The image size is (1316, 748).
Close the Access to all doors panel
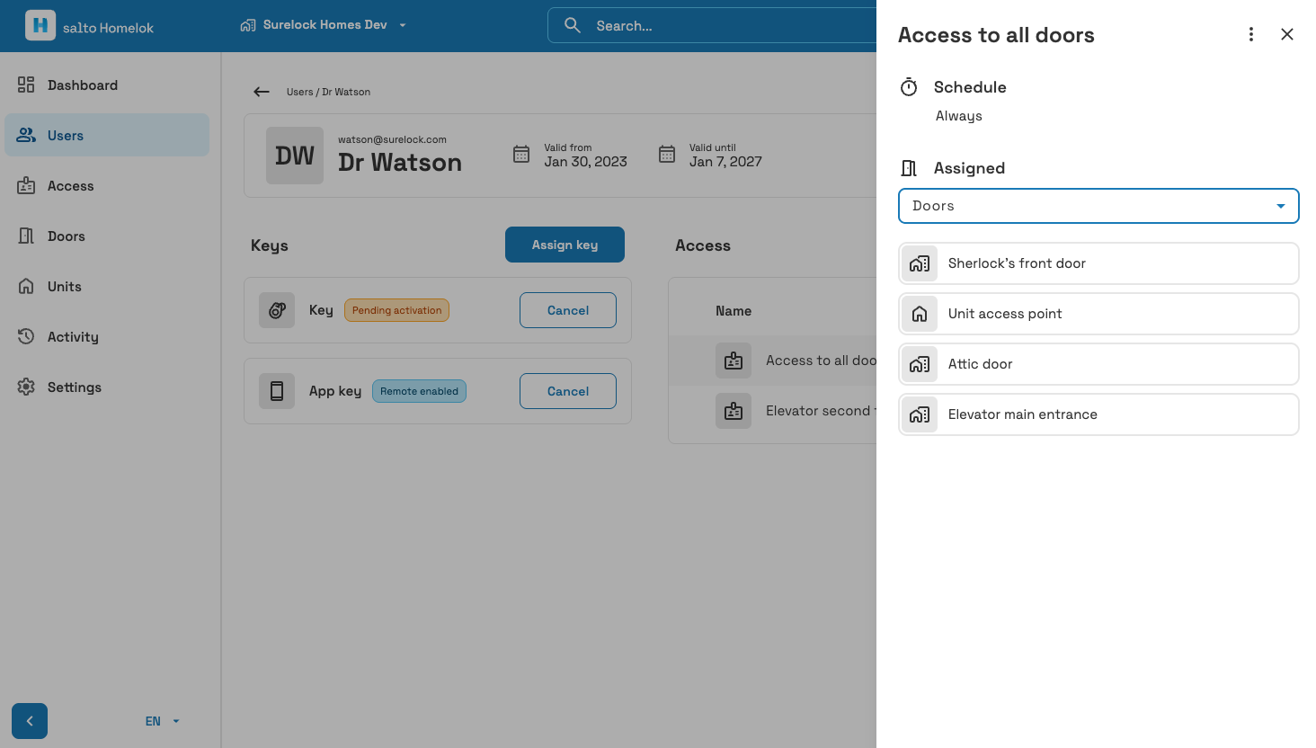(x=1287, y=34)
